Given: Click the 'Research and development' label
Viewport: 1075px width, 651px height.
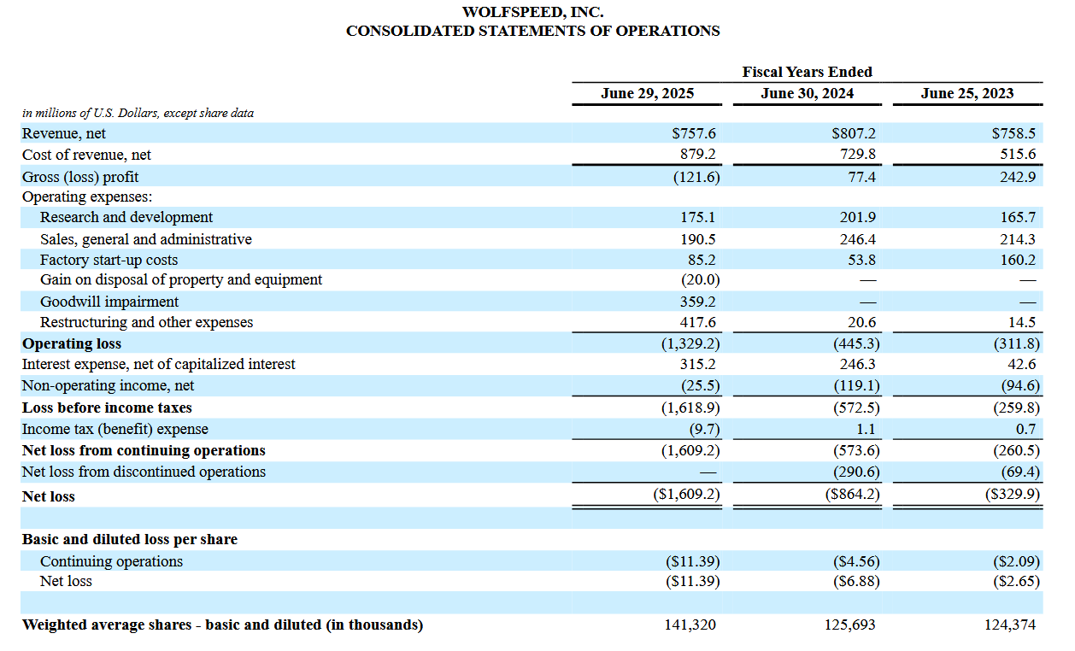Looking at the screenshot, I should pos(126,217).
